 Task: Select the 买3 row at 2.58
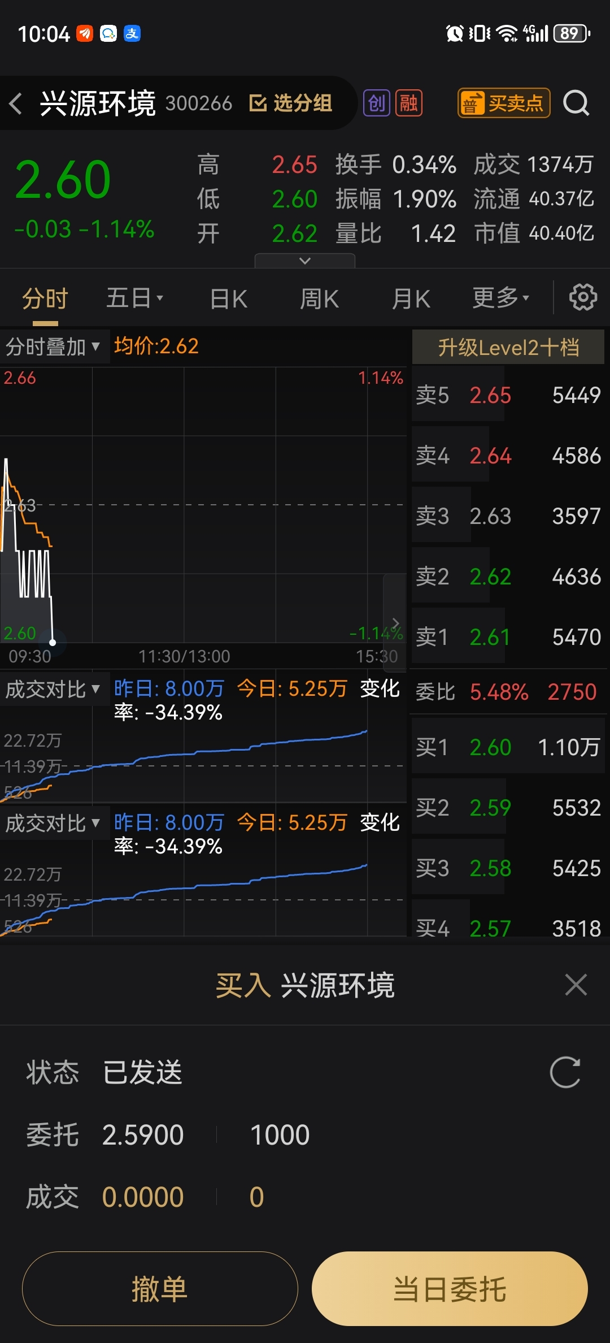click(508, 868)
